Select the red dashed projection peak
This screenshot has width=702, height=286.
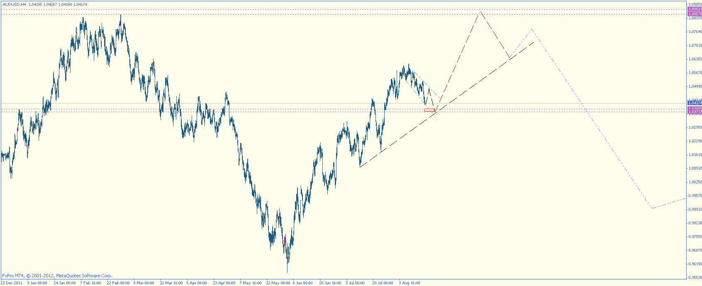point(480,12)
